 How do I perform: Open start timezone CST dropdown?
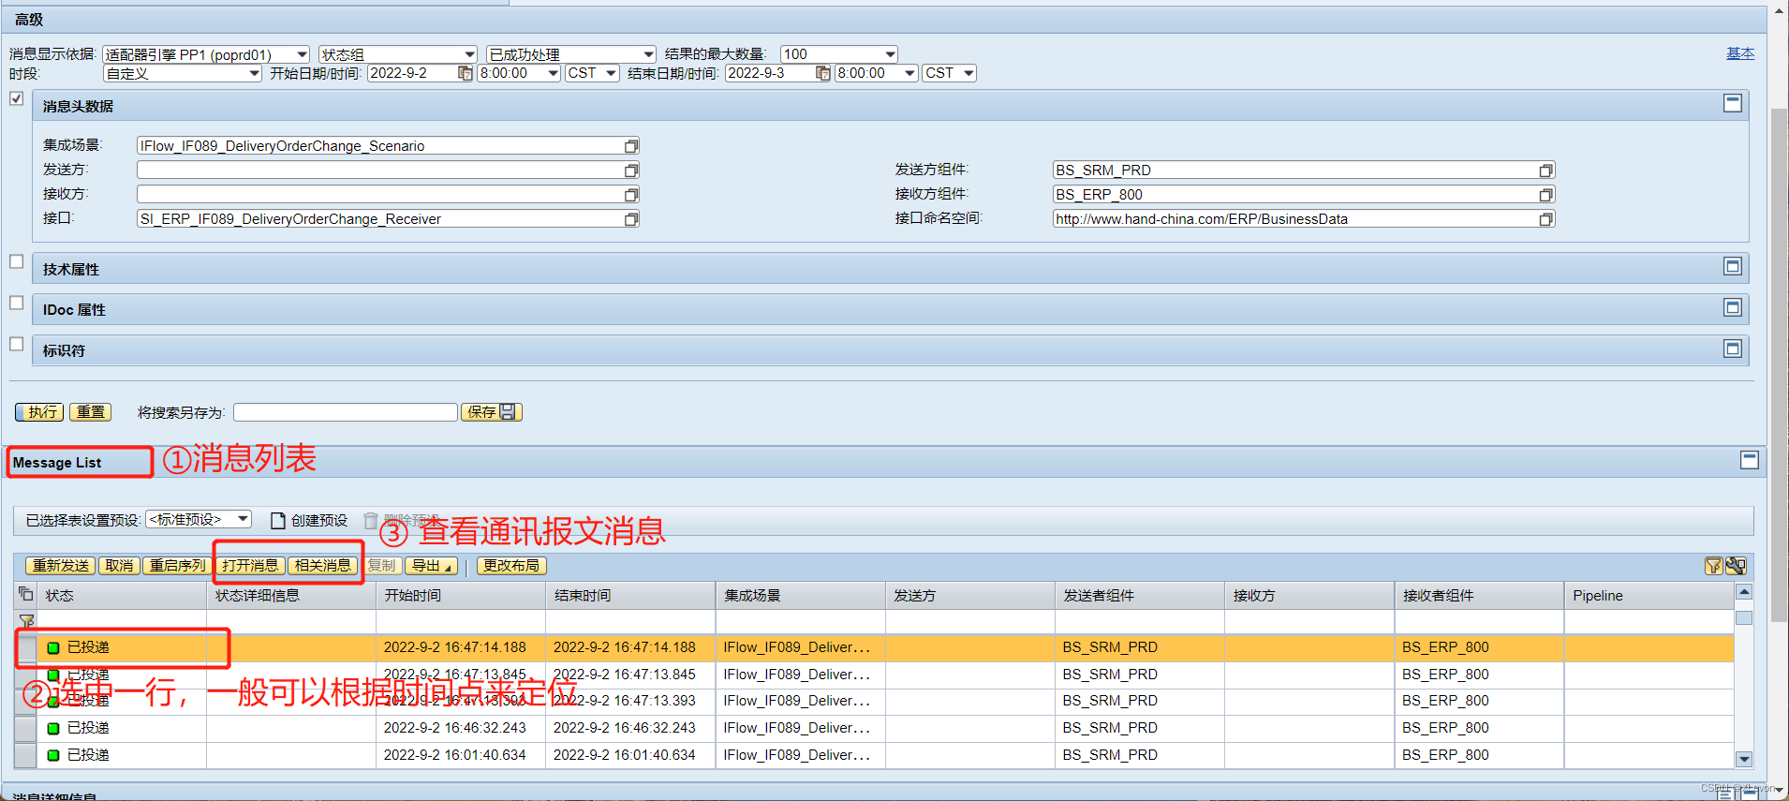(611, 73)
